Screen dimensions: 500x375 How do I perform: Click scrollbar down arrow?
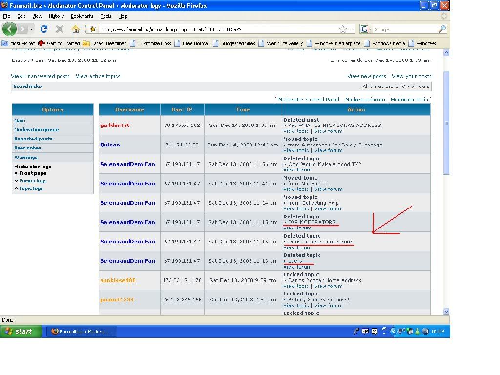click(446, 311)
